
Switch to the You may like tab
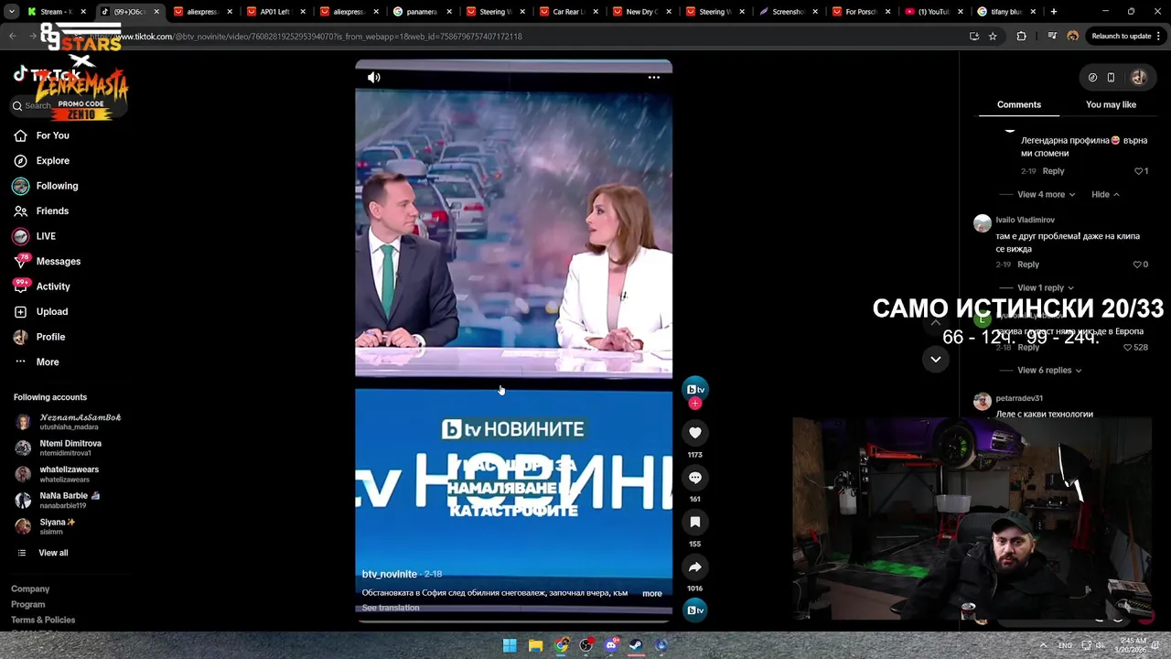pos(1111,105)
